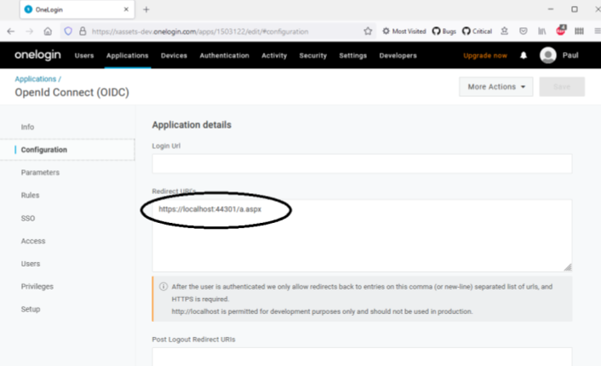
Task: Open the Rules sidebar tab
Action: pyautogui.click(x=31, y=195)
